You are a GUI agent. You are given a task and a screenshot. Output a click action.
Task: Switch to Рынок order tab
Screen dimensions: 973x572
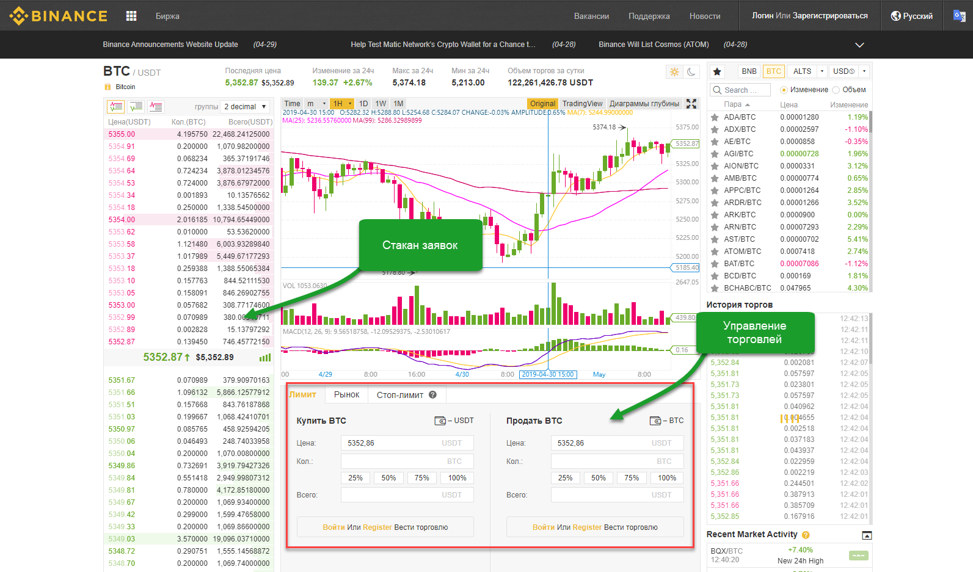(346, 395)
